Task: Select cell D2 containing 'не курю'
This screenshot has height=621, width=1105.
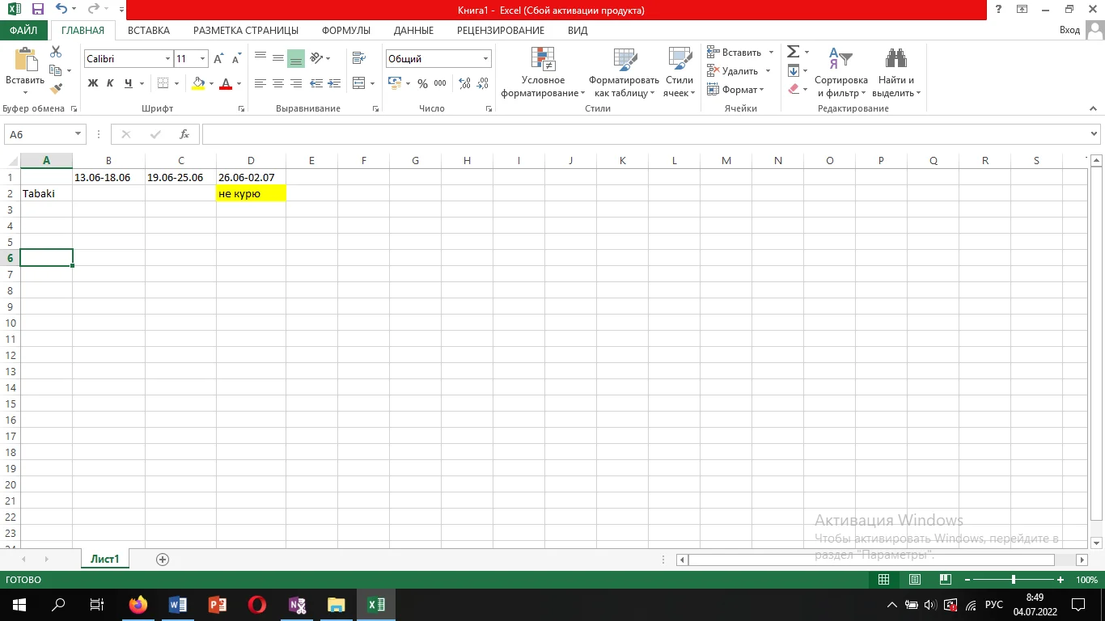Action: pos(251,194)
